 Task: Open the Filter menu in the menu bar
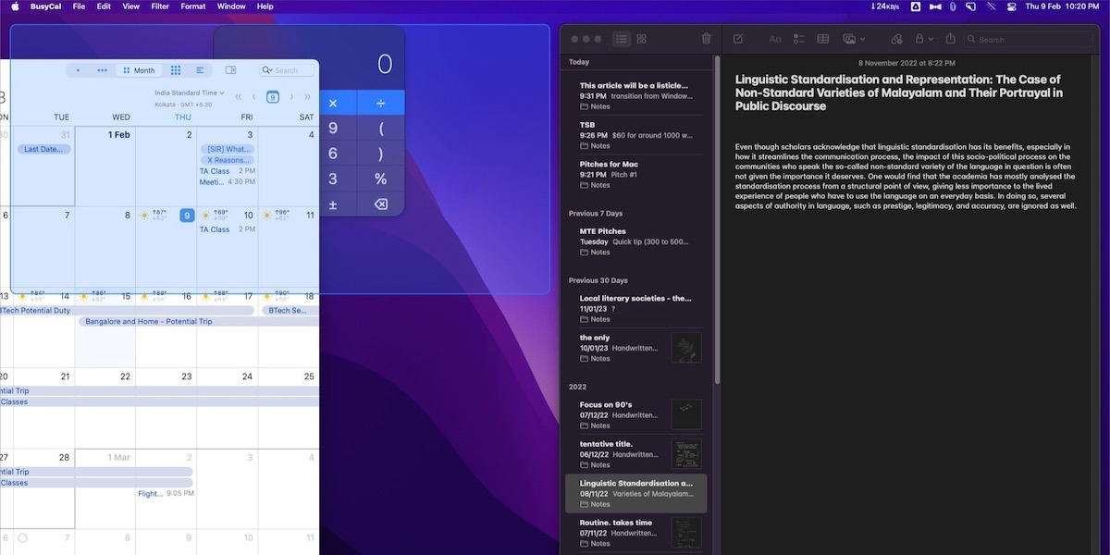click(x=160, y=6)
